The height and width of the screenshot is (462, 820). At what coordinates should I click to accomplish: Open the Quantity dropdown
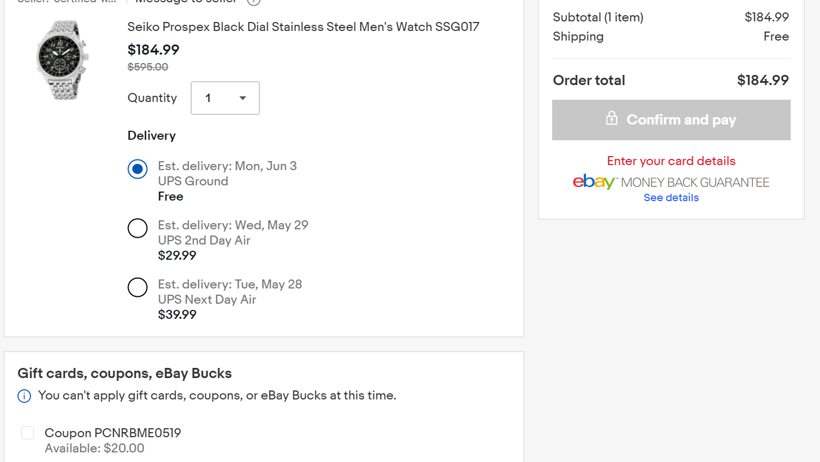(225, 98)
